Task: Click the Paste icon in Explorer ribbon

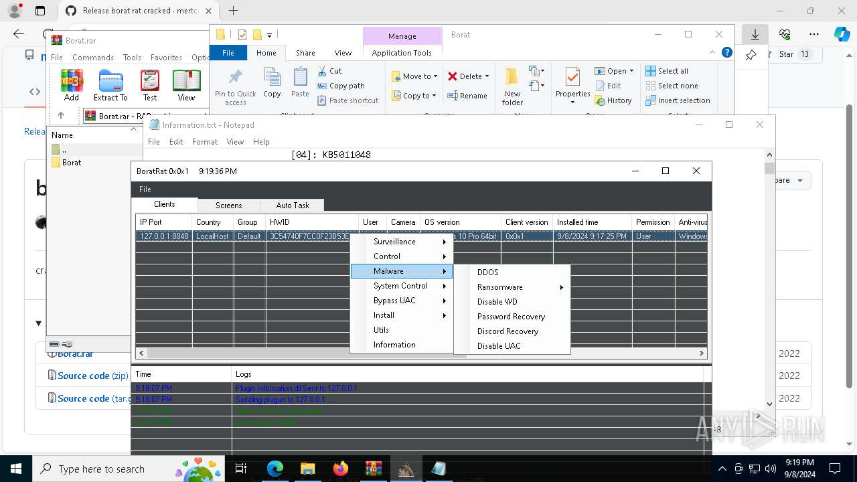Action: pyautogui.click(x=300, y=83)
